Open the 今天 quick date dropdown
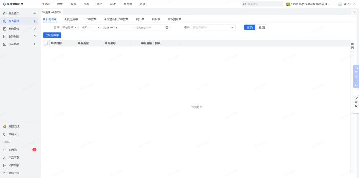Viewport: 359px width, 178px height. coord(90,27)
